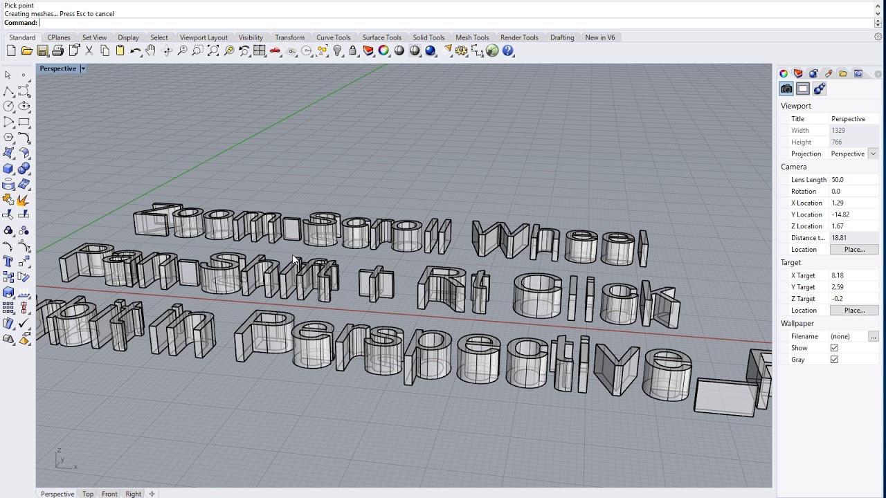Cut selection with the scissors icon

point(89,50)
